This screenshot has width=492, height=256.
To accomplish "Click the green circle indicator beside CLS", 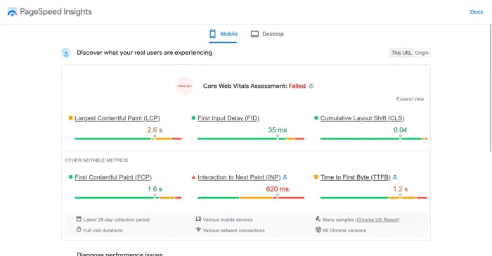I will point(316,117).
